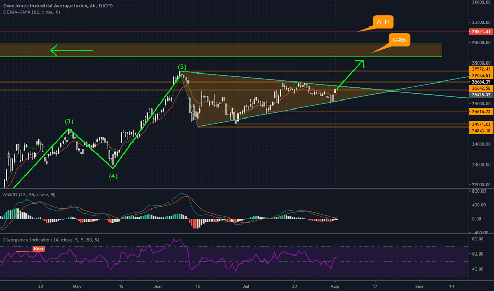Open the MACD (12, 26, close, 9) legend

29,194
